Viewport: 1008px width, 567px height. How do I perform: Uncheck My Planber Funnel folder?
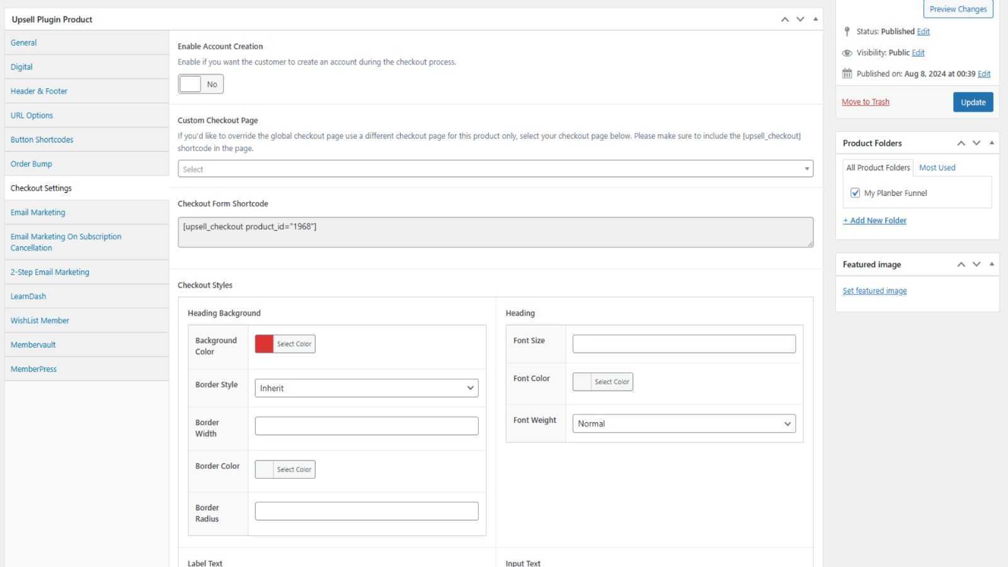[x=855, y=193]
